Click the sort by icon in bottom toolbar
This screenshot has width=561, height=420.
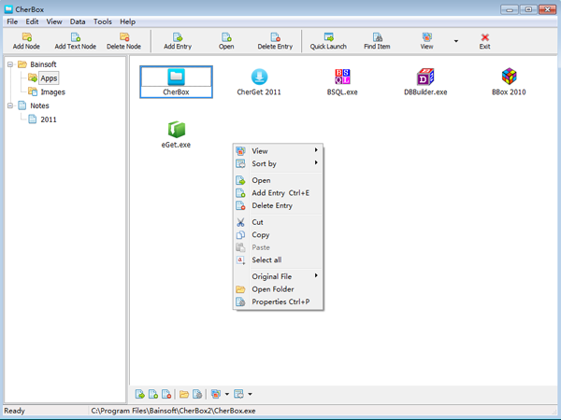click(238, 394)
